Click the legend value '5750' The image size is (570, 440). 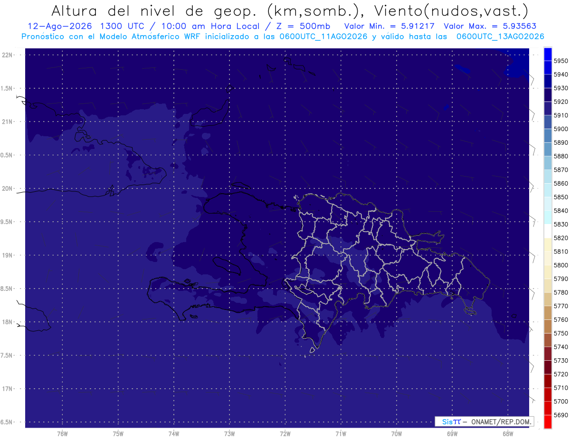pos(561,333)
